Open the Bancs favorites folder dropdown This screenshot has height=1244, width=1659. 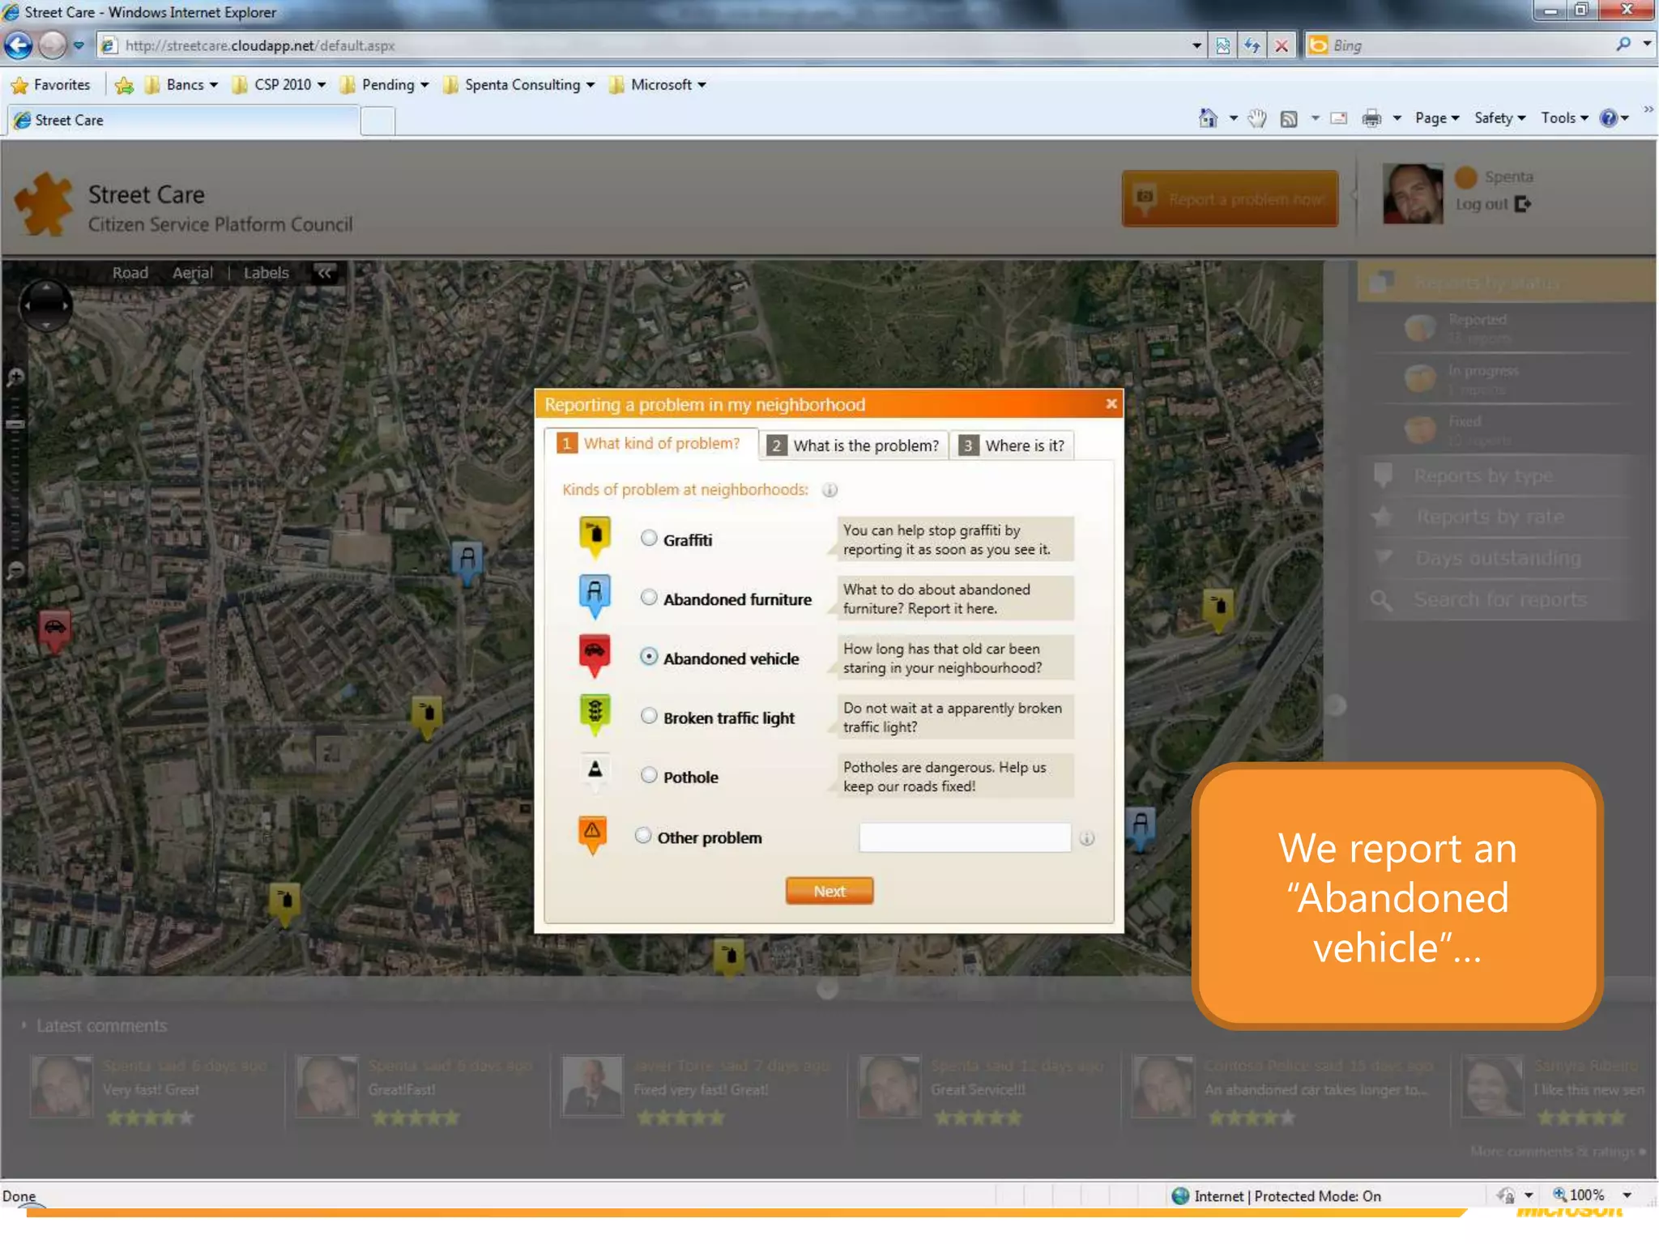[181, 85]
